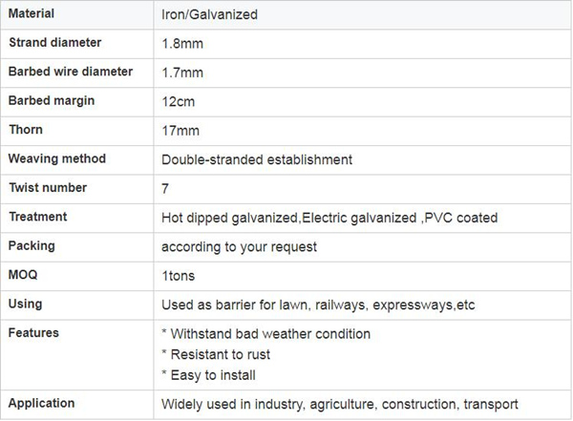573x421 pixels.
Task: Select the 1.8mm strand diameter value
Action: (182, 44)
